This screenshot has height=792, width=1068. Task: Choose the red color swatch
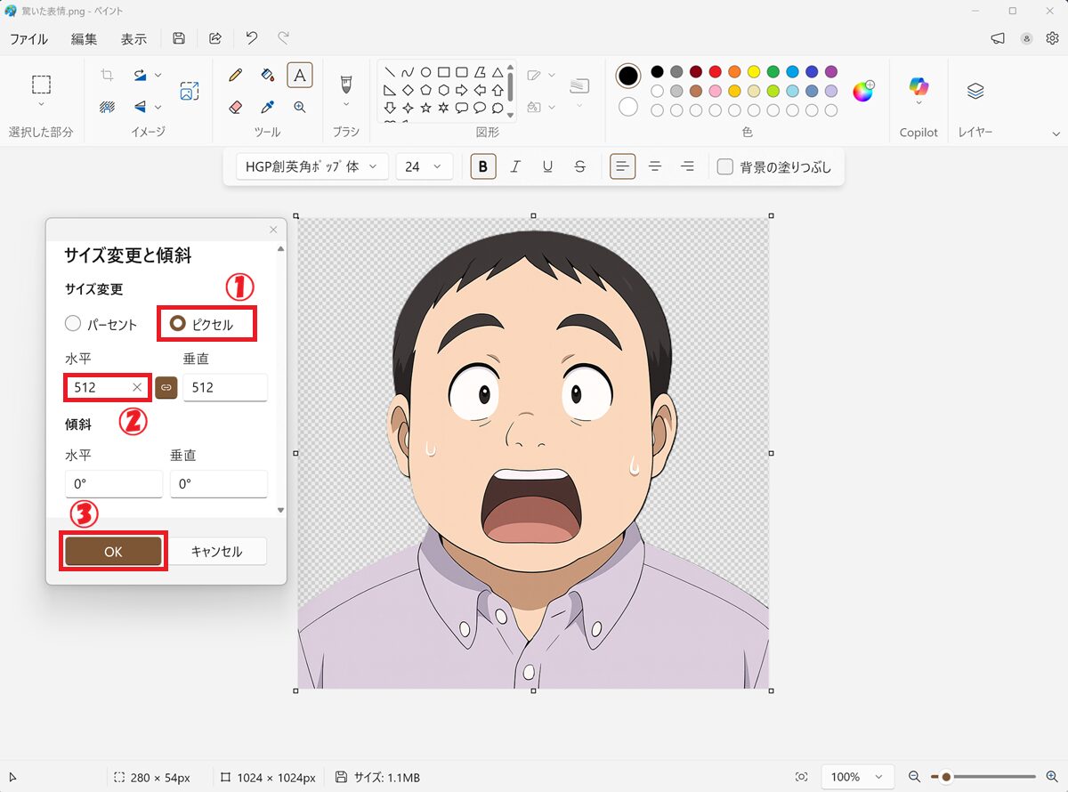pos(715,71)
